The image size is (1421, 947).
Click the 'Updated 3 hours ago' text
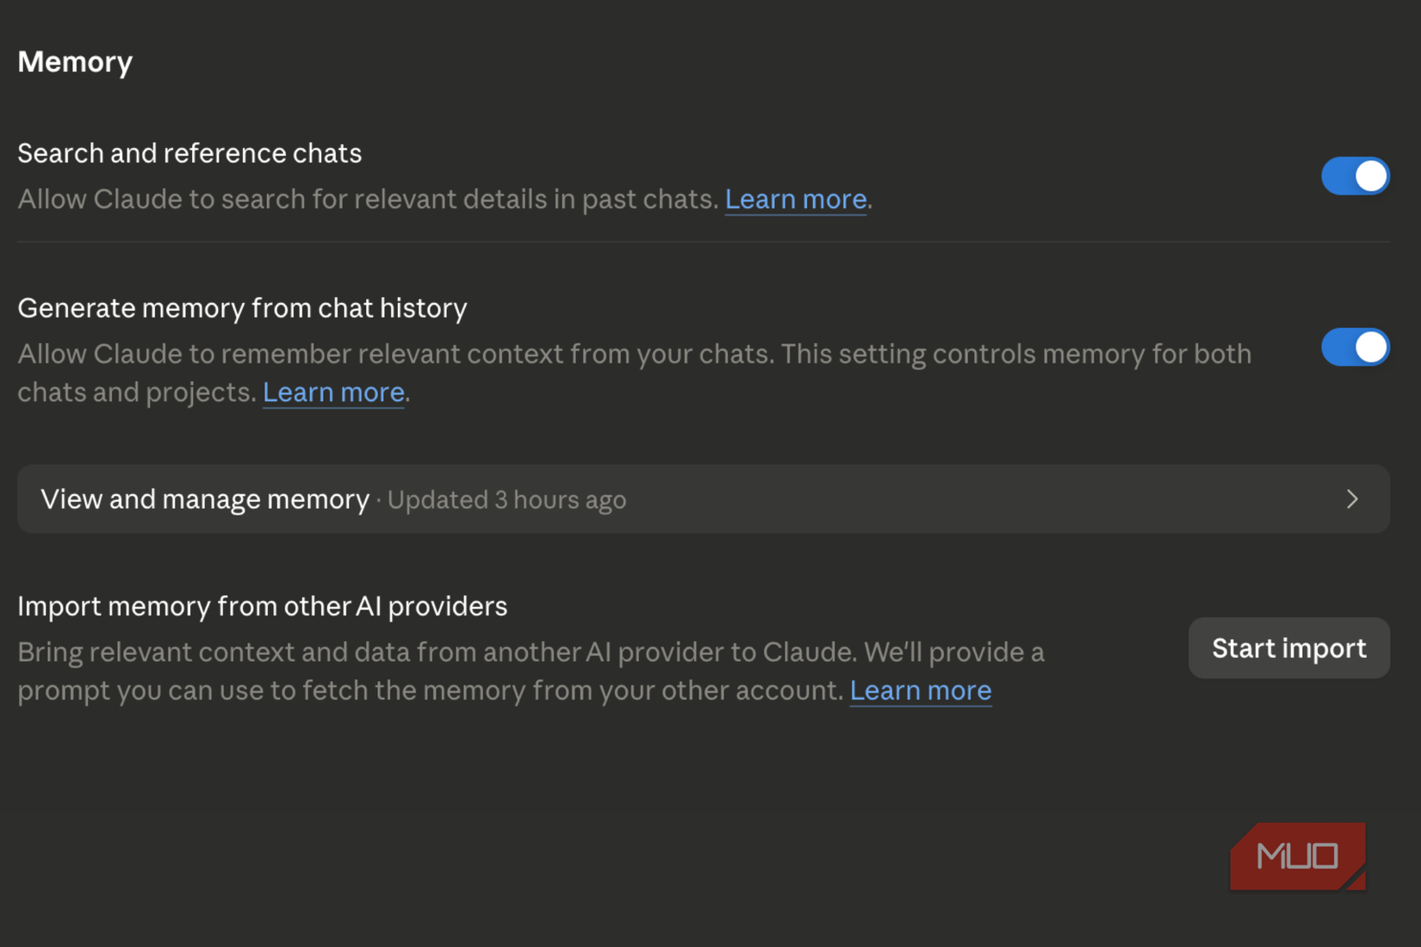click(506, 500)
